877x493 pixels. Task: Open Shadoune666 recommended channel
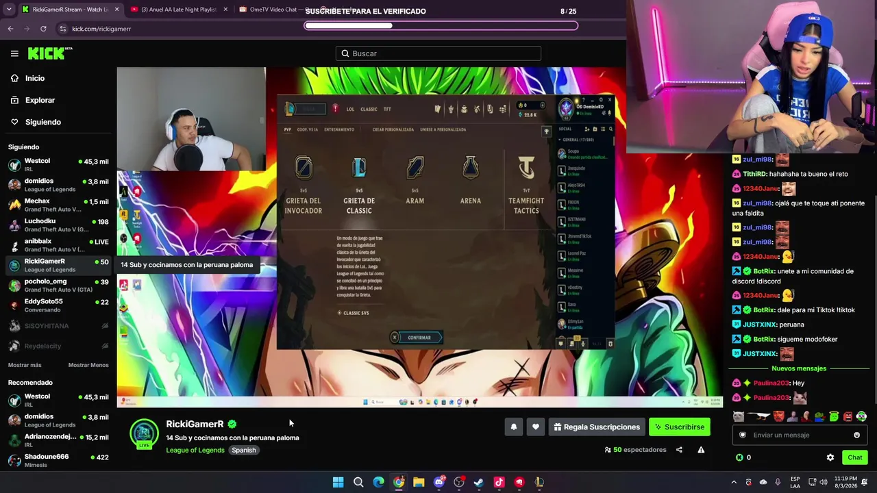click(x=58, y=460)
